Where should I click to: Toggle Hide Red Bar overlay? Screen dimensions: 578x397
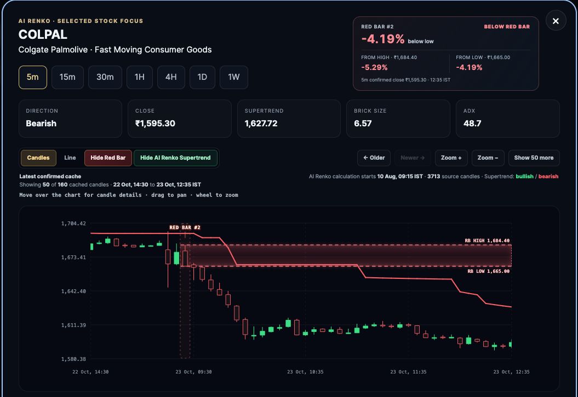(x=108, y=158)
